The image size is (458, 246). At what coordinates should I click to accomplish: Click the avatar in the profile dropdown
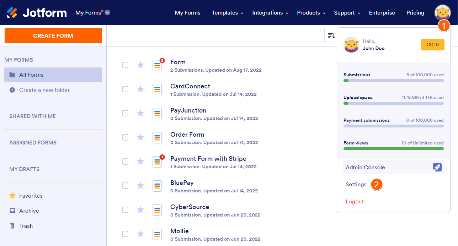(x=351, y=45)
